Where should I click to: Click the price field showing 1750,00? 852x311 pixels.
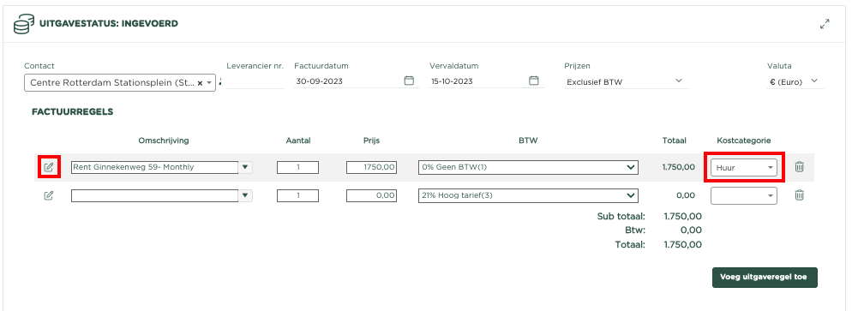pyautogui.click(x=372, y=167)
